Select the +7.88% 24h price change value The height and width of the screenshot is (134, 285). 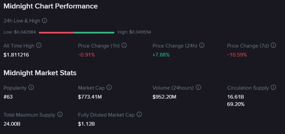[x=161, y=55]
